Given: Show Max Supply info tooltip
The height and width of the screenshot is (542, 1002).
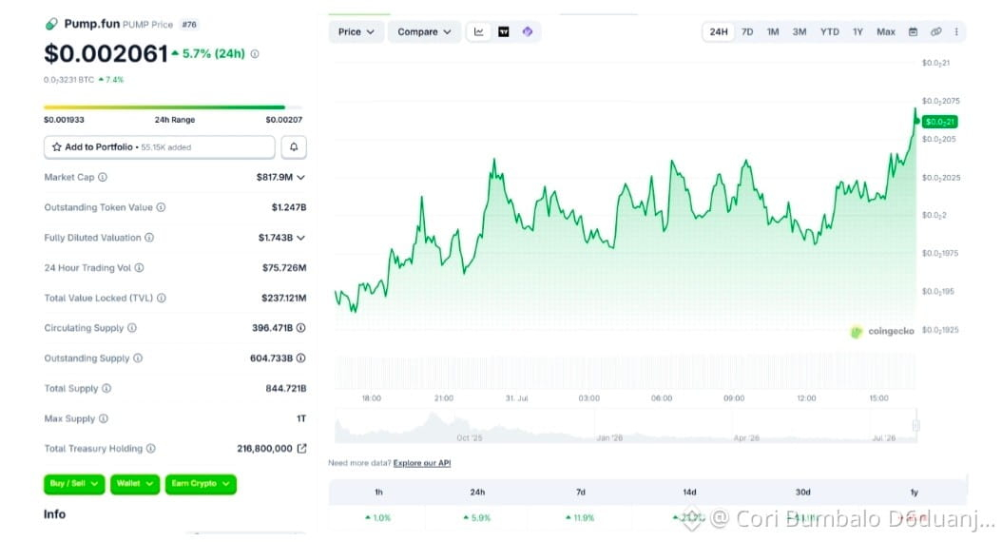Looking at the screenshot, I should click(104, 418).
